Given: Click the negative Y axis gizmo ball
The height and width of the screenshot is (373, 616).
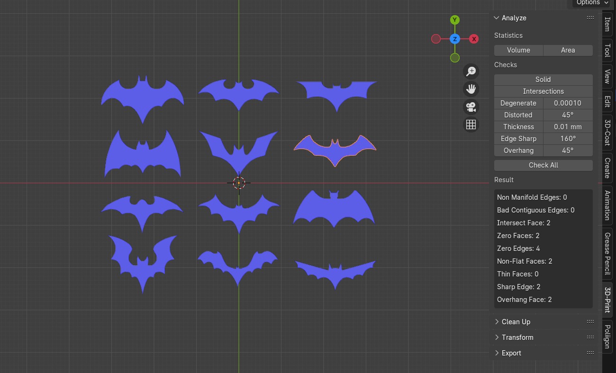Looking at the screenshot, I should tap(455, 58).
